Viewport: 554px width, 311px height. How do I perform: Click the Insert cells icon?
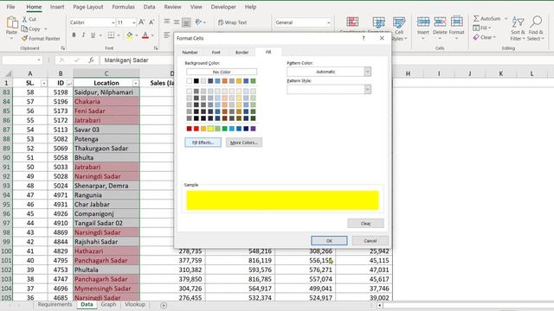423,22
